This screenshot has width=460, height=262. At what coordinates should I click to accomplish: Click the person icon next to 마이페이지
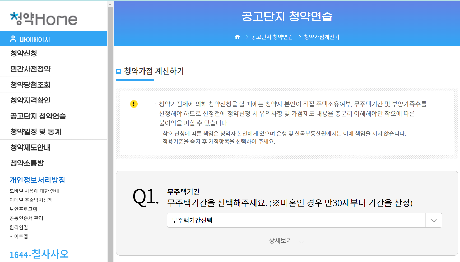(x=12, y=39)
